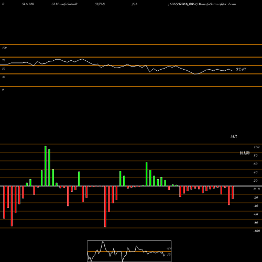Click the tallest green MR histogram bar
The image size is (262, 262).
pos(46,166)
